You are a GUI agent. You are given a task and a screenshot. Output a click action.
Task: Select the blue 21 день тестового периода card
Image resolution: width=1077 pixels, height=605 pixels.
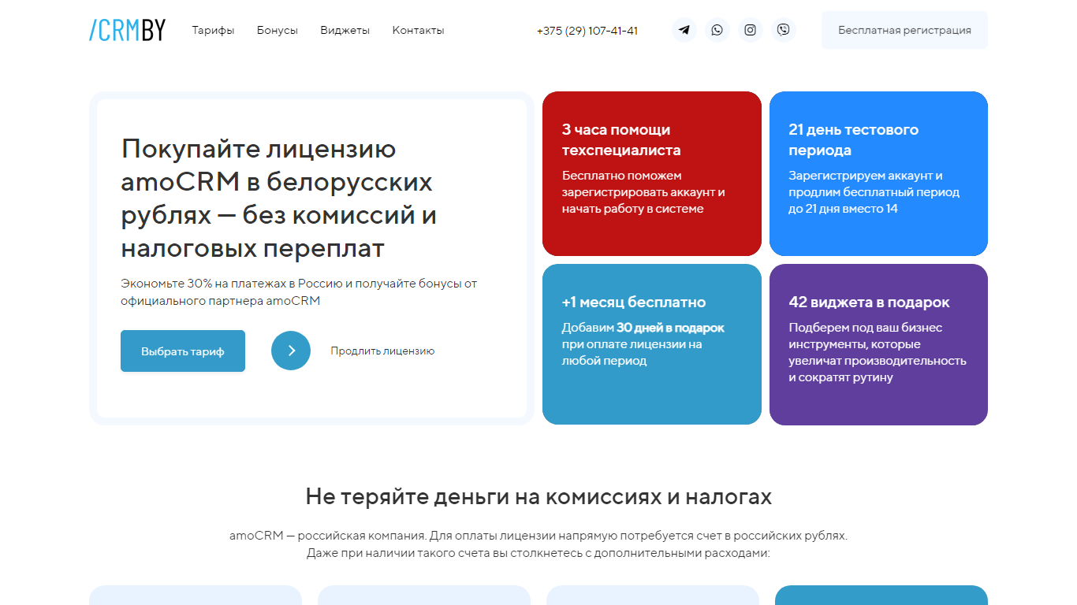point(878,173)
